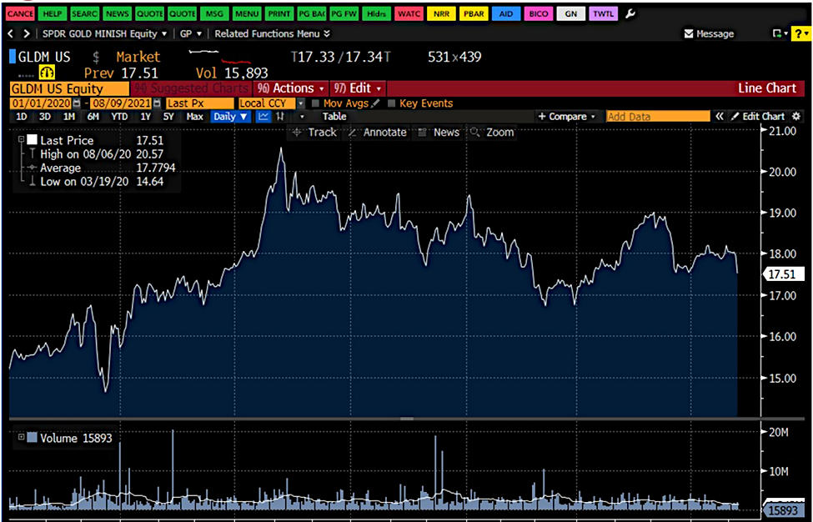Click the pink BICO key button
Image resolution: width=813 pixels, height=522 pixels.
pos(538,14)
